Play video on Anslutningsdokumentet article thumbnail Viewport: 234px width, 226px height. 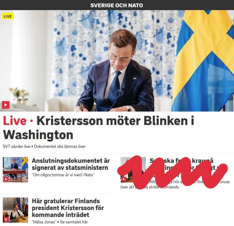6,179
